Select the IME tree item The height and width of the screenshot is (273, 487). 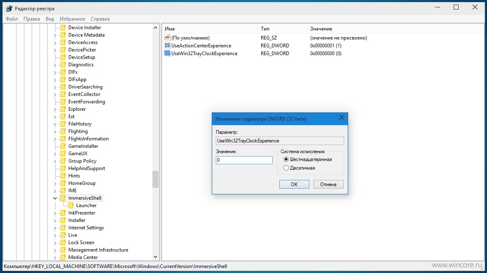pos(73,191)
